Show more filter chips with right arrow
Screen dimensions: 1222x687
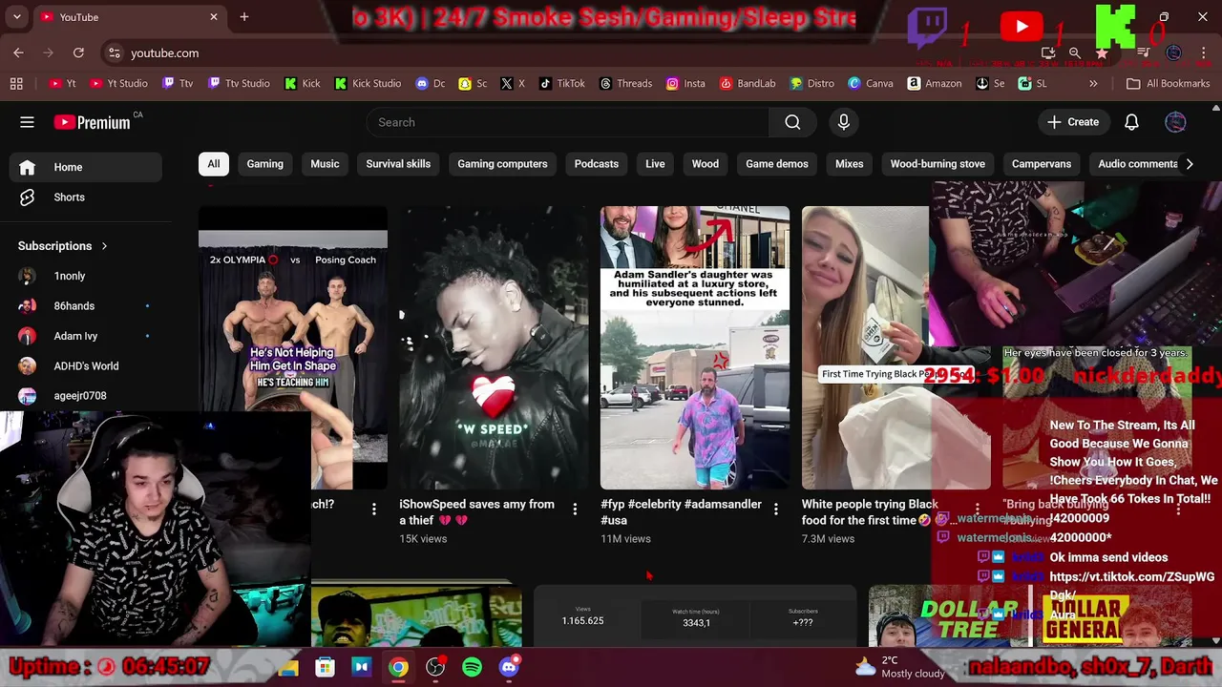(1189, 164)
